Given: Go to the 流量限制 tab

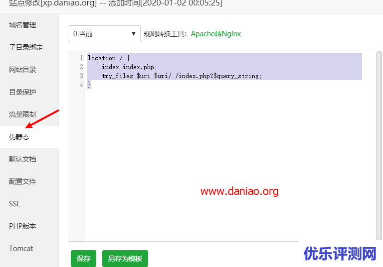Looking at the screenshot, I should (x=23, y=114).
